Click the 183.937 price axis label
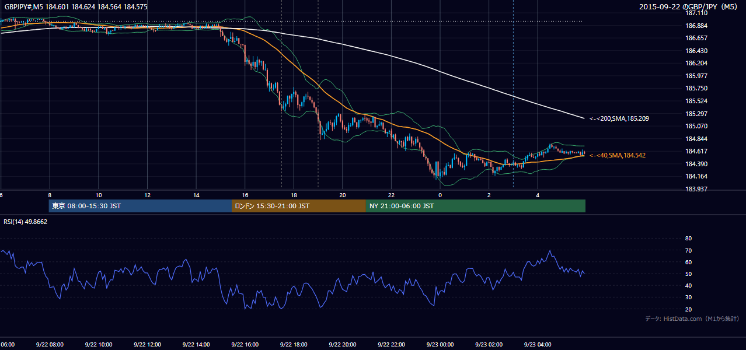The width and height of the screenshot is (746, 350). click(x=696, y=189)
